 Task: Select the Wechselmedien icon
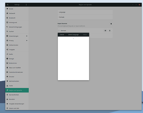pyautogui.click(x=7, y=81)
